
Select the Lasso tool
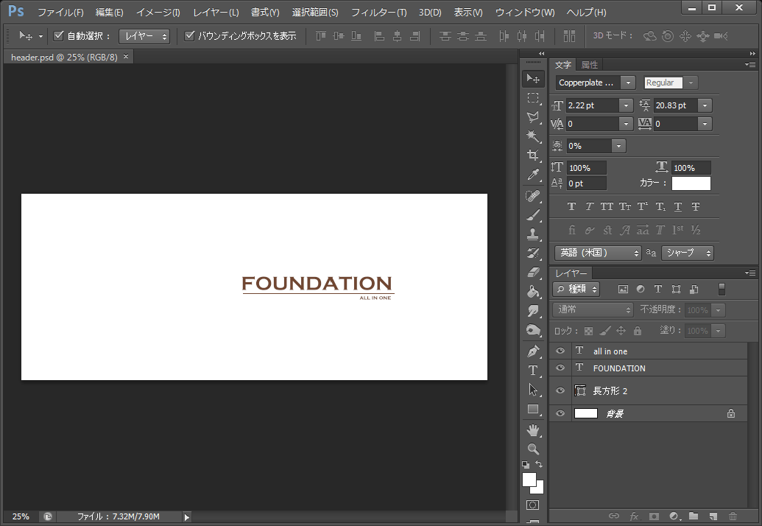[533, 117]
